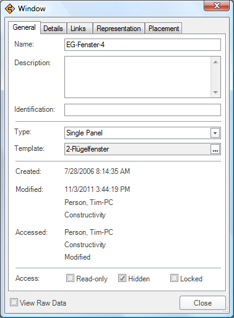Select the General tab
The image size is (234, 318).
(x=24, y=27)
